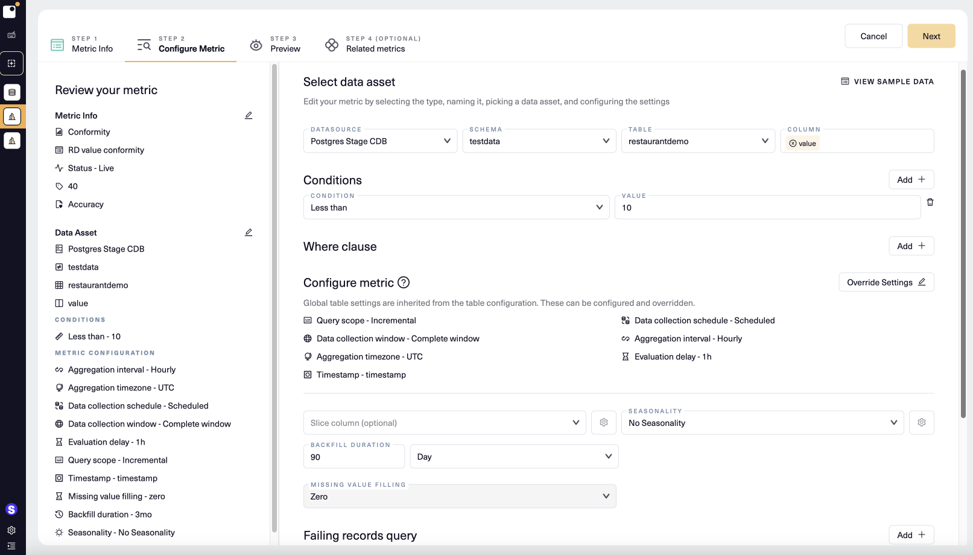
Task: Expand the Missing Value Filling dropdown
Action: pyautogui.click(x=460, y=496)
